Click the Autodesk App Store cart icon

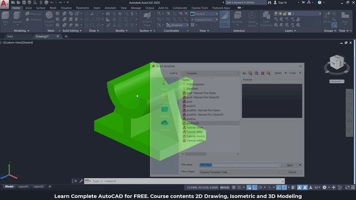tap(303, 2)
